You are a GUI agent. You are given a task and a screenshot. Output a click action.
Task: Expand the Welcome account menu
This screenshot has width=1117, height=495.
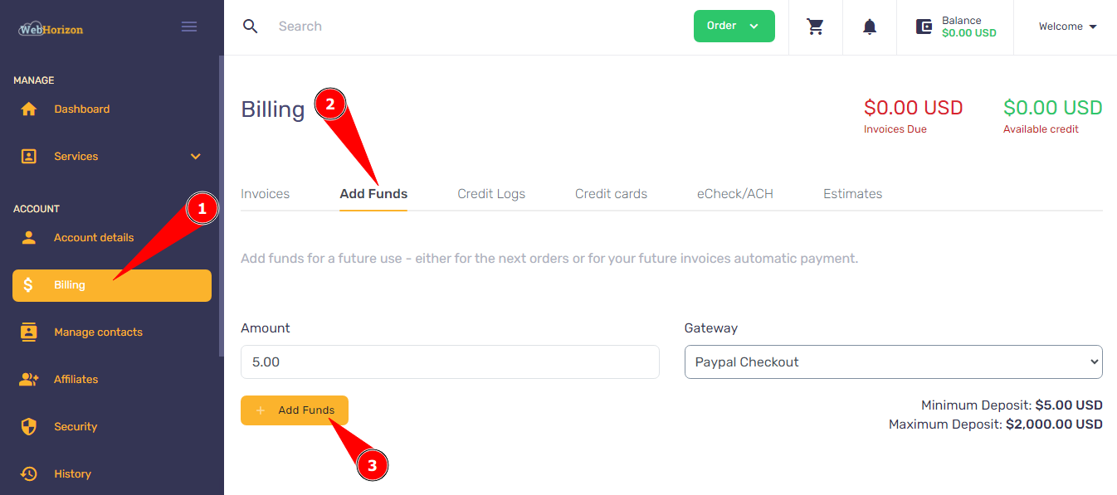tap(1067, 26)
